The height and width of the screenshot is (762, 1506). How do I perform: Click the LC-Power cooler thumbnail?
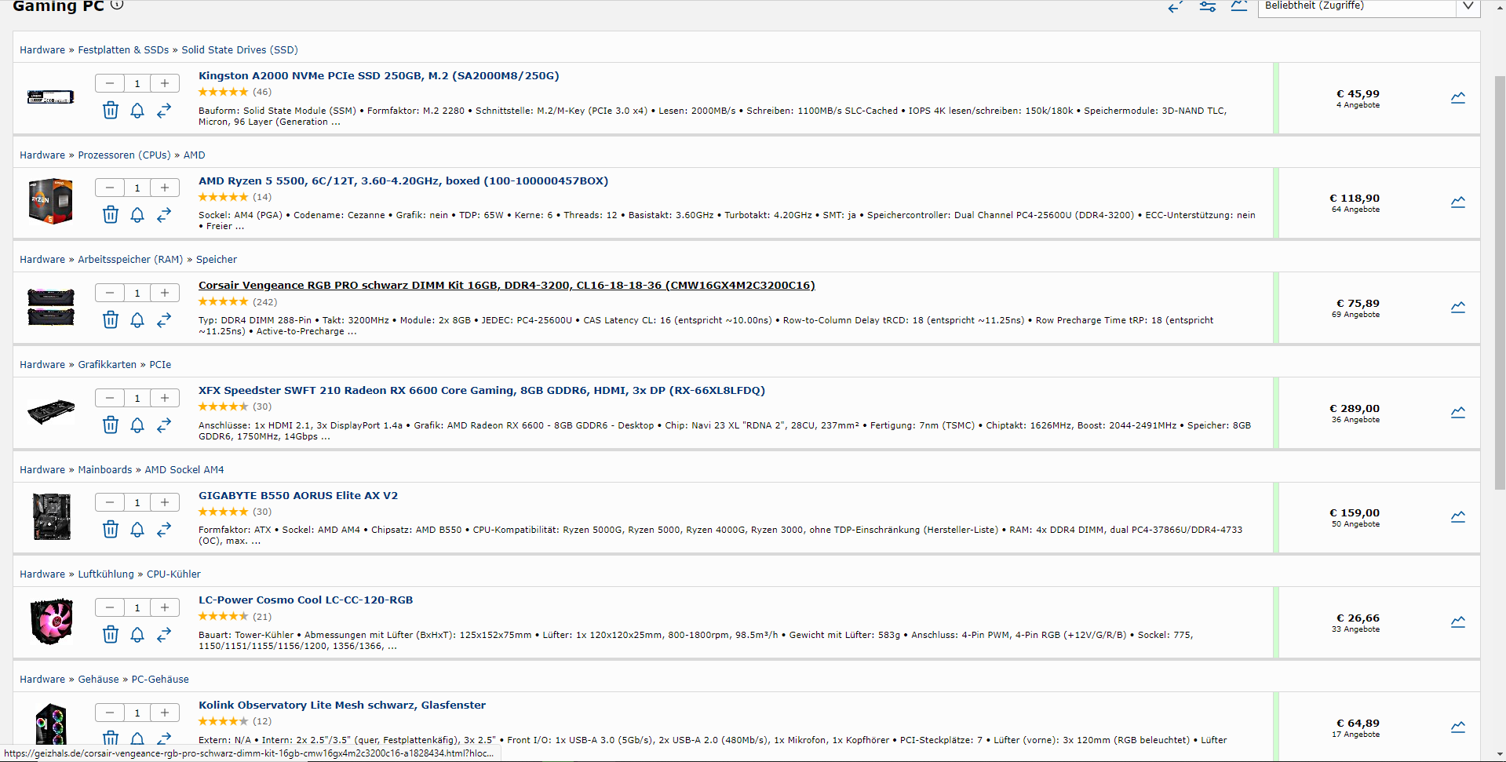click(52, 622)
